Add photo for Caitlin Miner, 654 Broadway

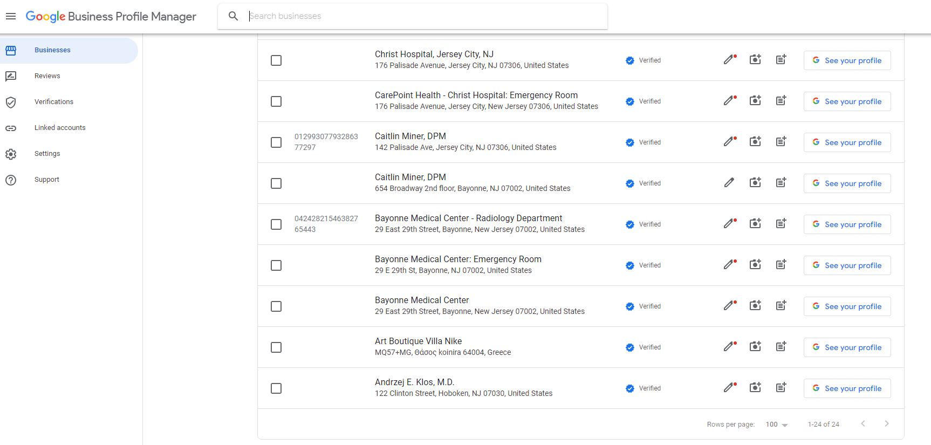(x=755, y=183)
